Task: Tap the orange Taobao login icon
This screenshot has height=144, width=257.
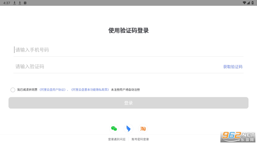Action: [143, 129]
